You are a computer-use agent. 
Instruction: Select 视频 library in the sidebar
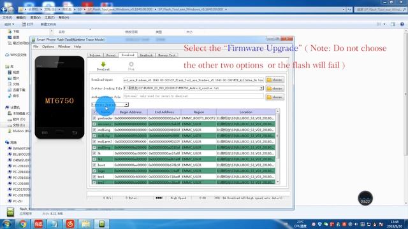coord(14,72)
